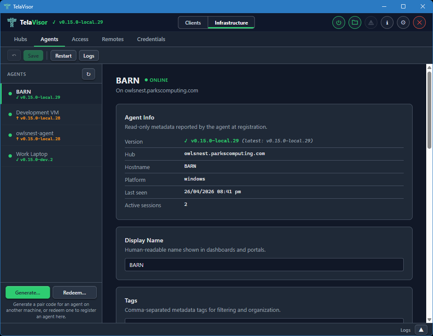
Task: Select the owlsnest-agent entry
Action: pyautogui.click(x=51, y=135)
